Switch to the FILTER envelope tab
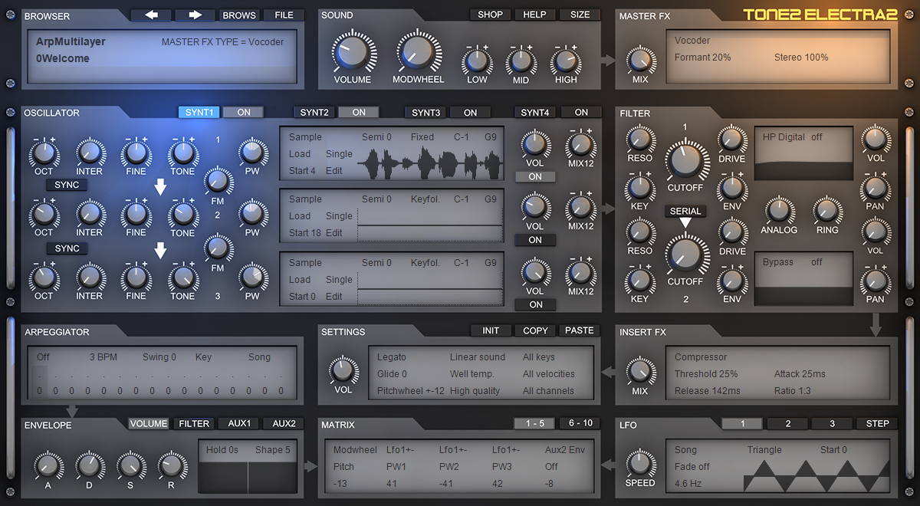 click(x=194, y=423)
